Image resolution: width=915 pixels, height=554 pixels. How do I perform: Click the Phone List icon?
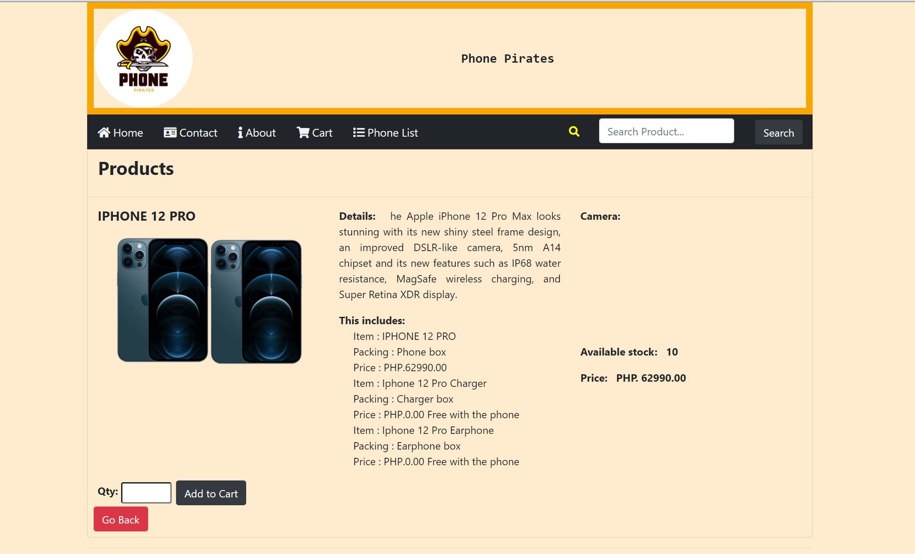(358, 132)
